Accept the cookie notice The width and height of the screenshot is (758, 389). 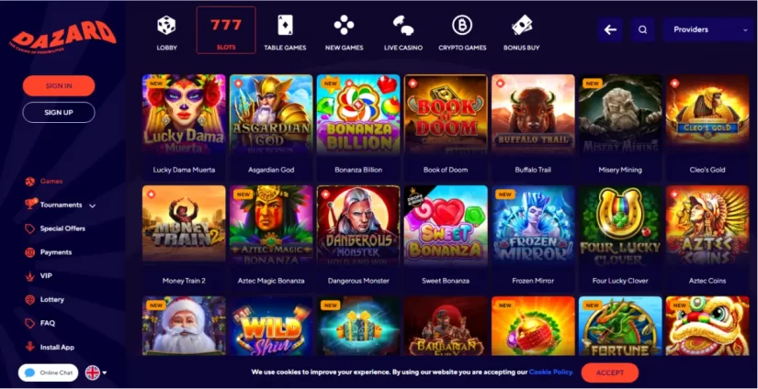610,372
